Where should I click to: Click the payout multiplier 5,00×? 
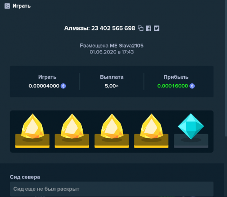point(112,86)
